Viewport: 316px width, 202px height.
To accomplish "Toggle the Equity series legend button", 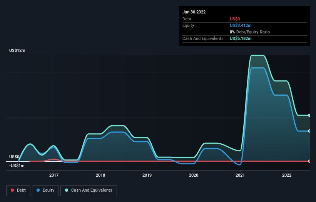I will [45, 190].
